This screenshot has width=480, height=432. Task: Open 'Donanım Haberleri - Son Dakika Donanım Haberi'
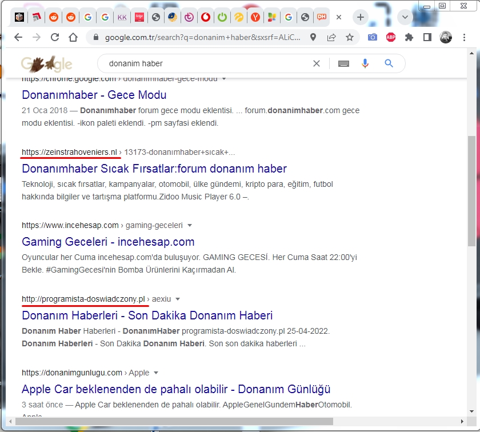click(147, 315)
